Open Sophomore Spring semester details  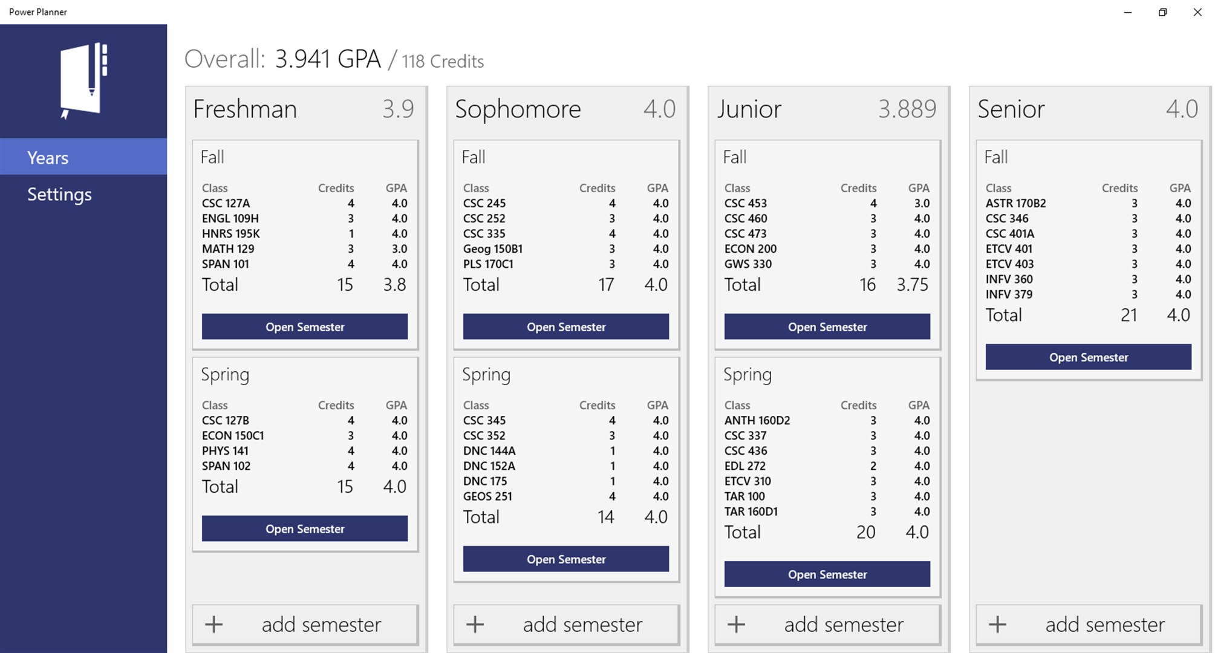pos(565,559)
